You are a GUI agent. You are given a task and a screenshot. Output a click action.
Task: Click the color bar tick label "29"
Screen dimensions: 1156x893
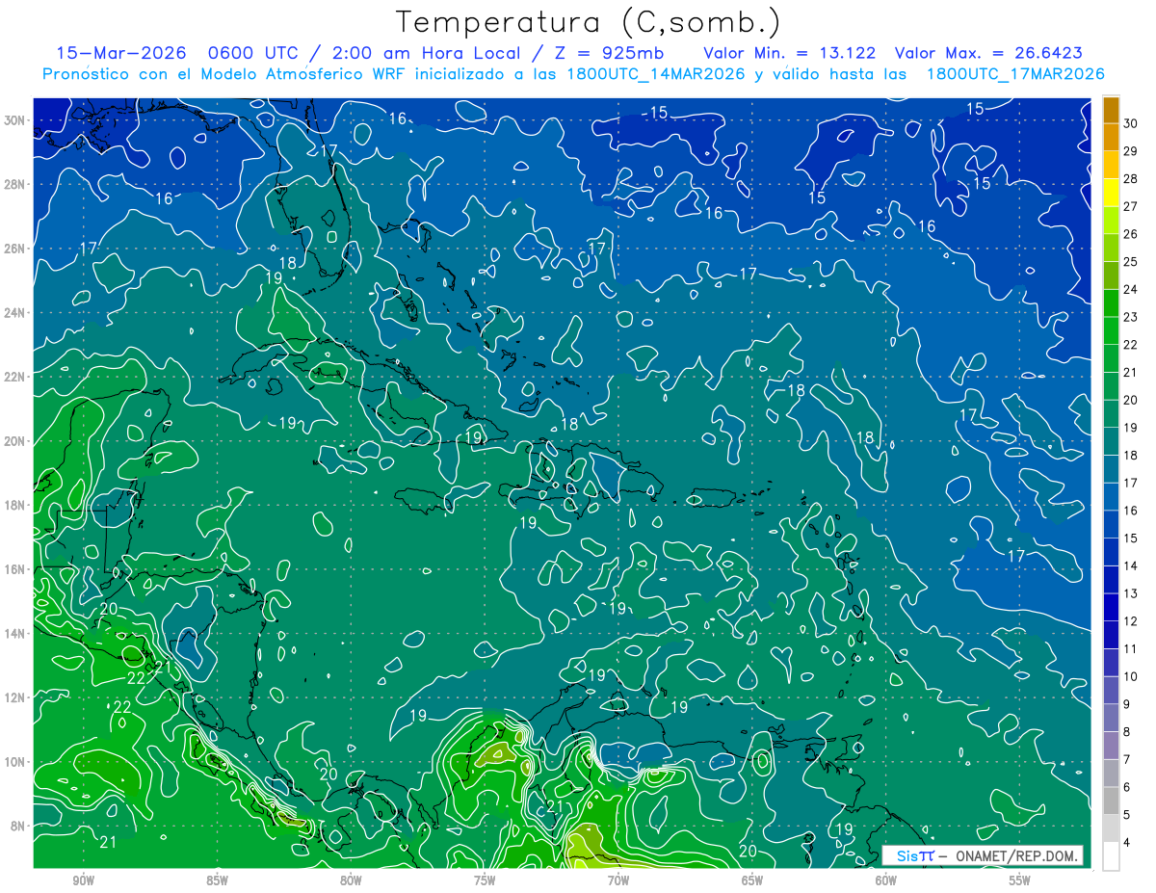click(1131, 150)
